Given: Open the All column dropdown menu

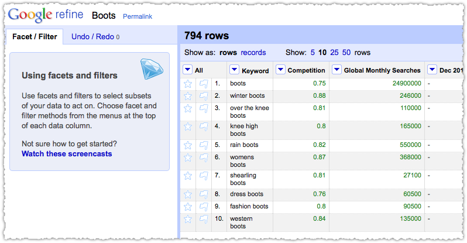Looking at the screenshot, I should click(x=187, y=70).
